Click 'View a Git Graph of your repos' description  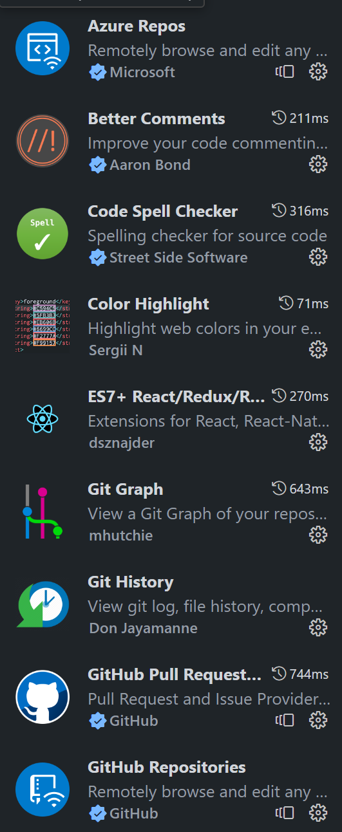207,513
